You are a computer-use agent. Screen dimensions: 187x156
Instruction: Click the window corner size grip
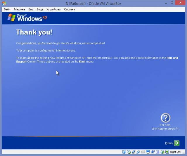[184, 152]
